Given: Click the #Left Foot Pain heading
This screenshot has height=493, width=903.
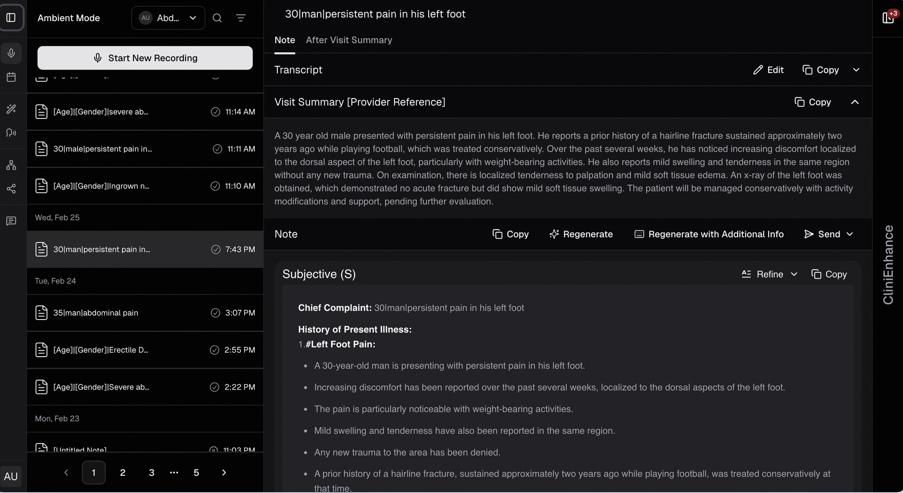Looking at the screenshot, I should point(340,344).
